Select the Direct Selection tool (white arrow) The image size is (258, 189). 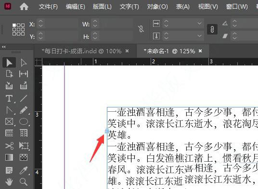24,63
